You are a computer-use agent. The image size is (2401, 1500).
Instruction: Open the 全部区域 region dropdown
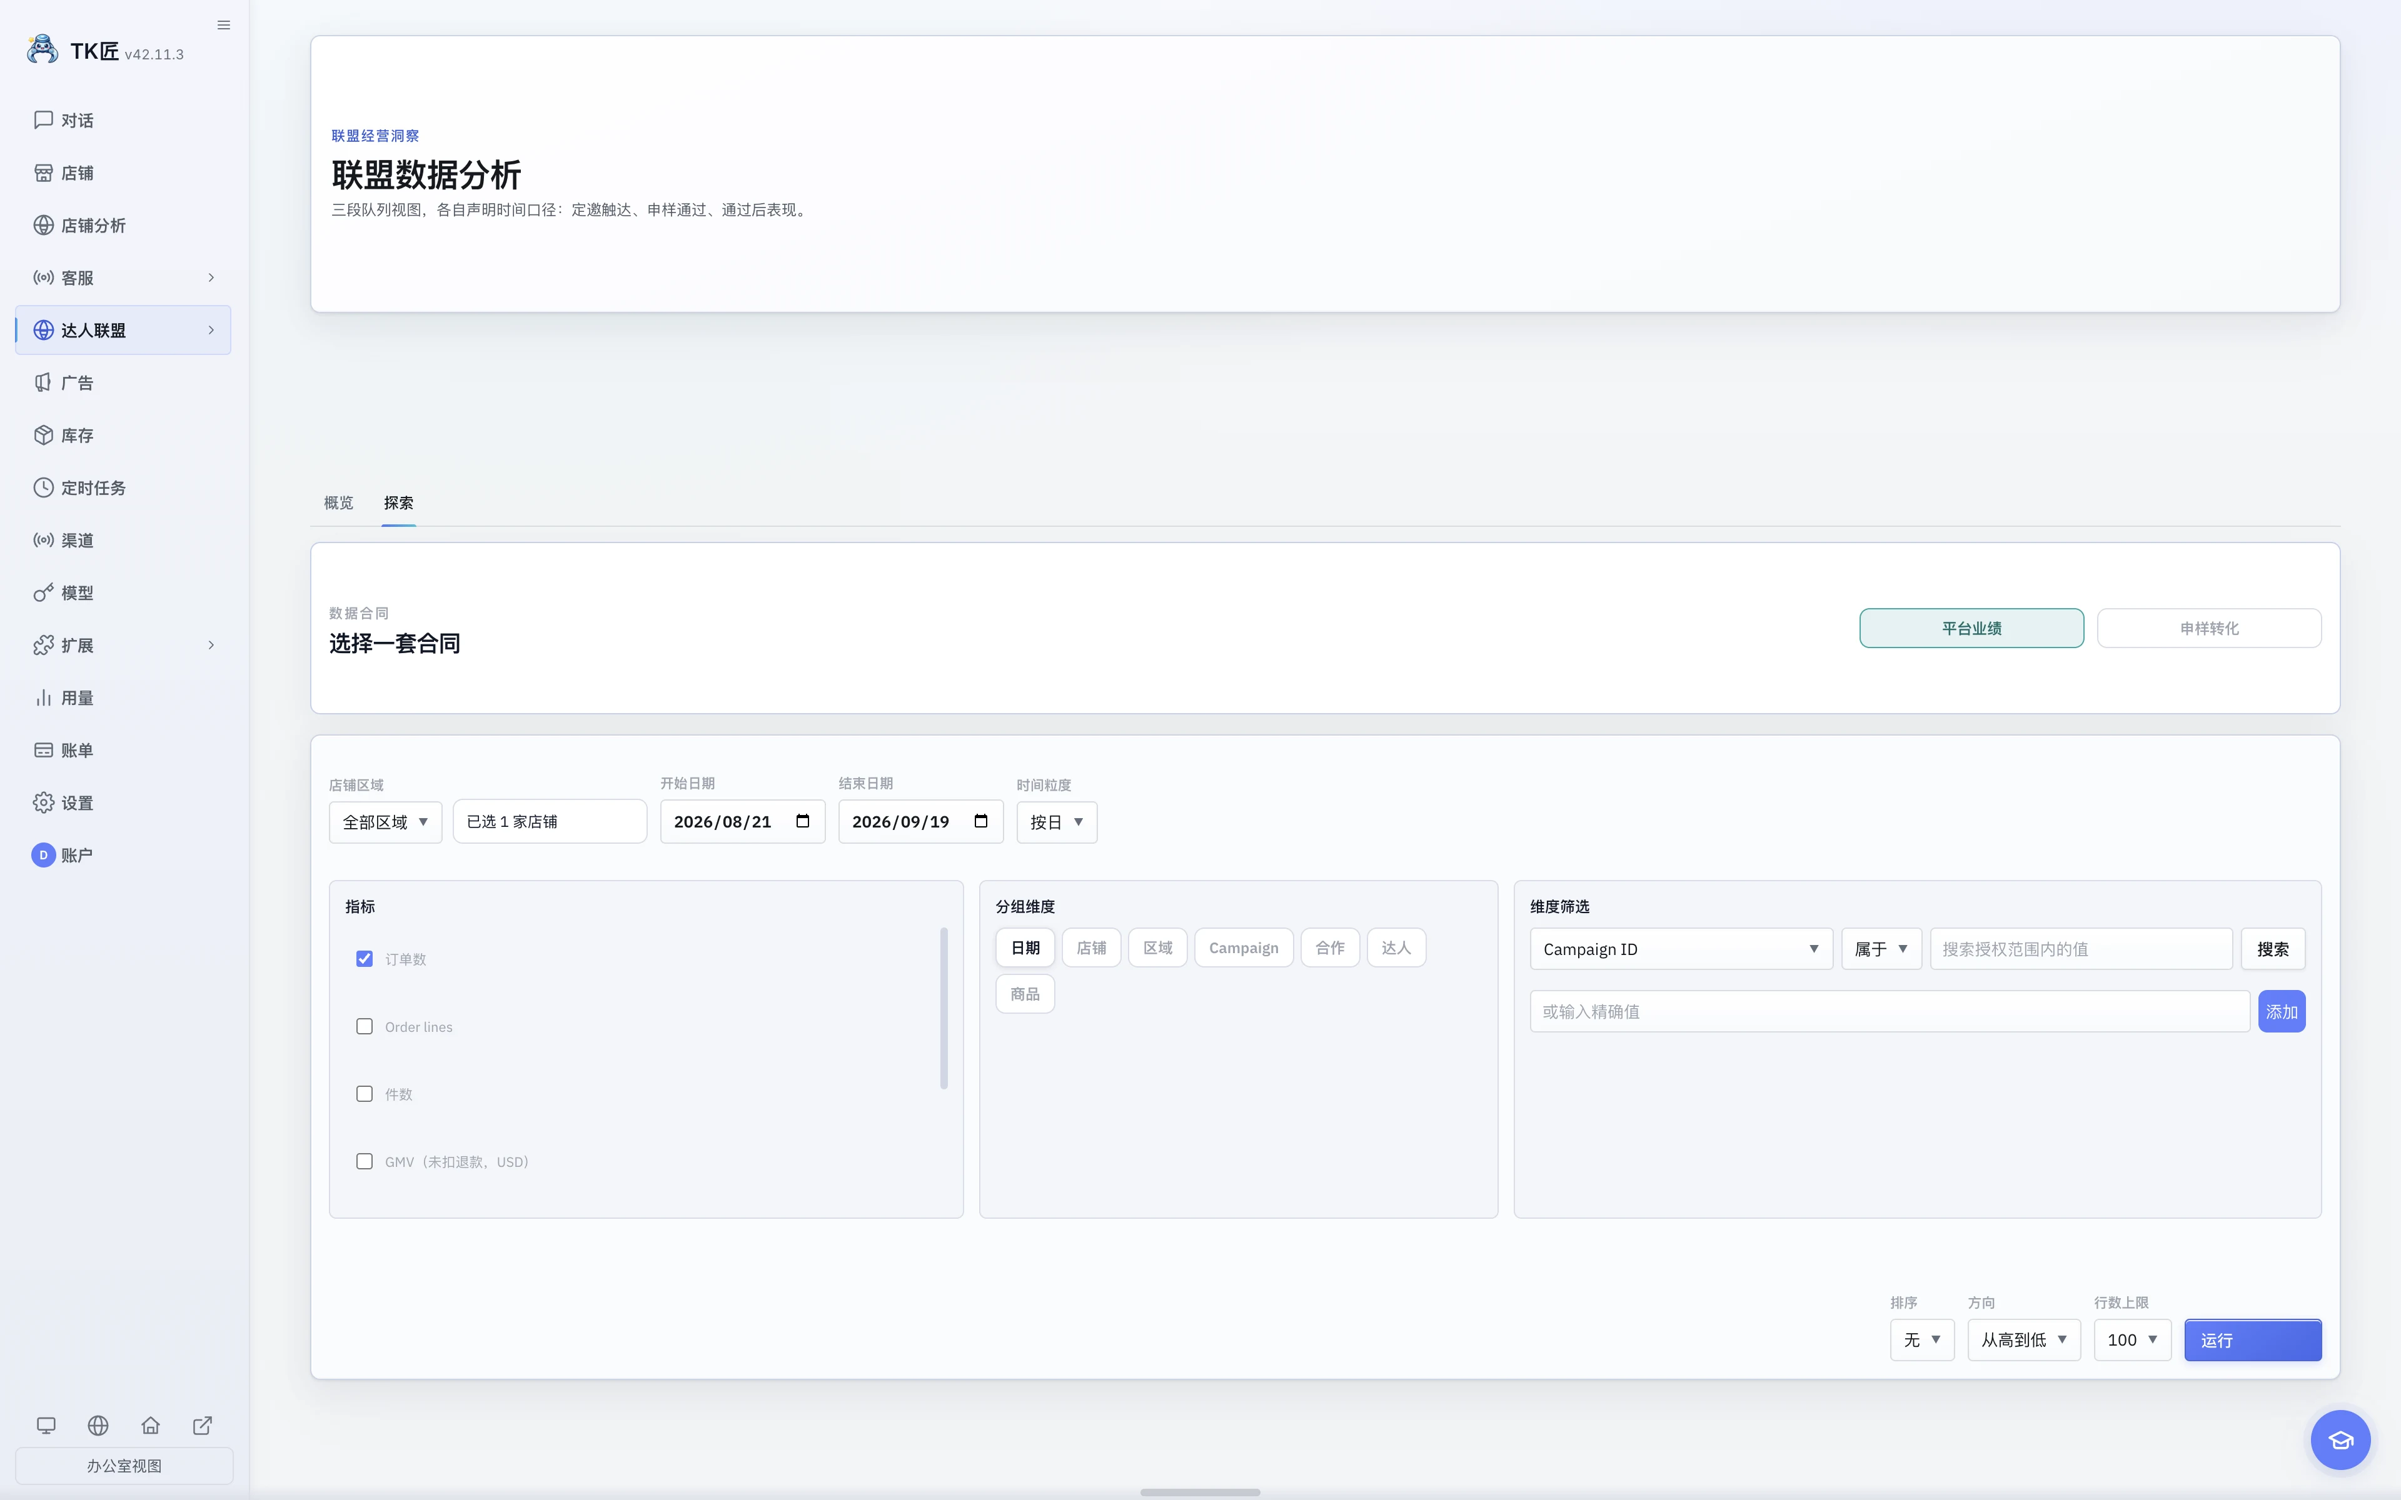click(x=385, y=822)
